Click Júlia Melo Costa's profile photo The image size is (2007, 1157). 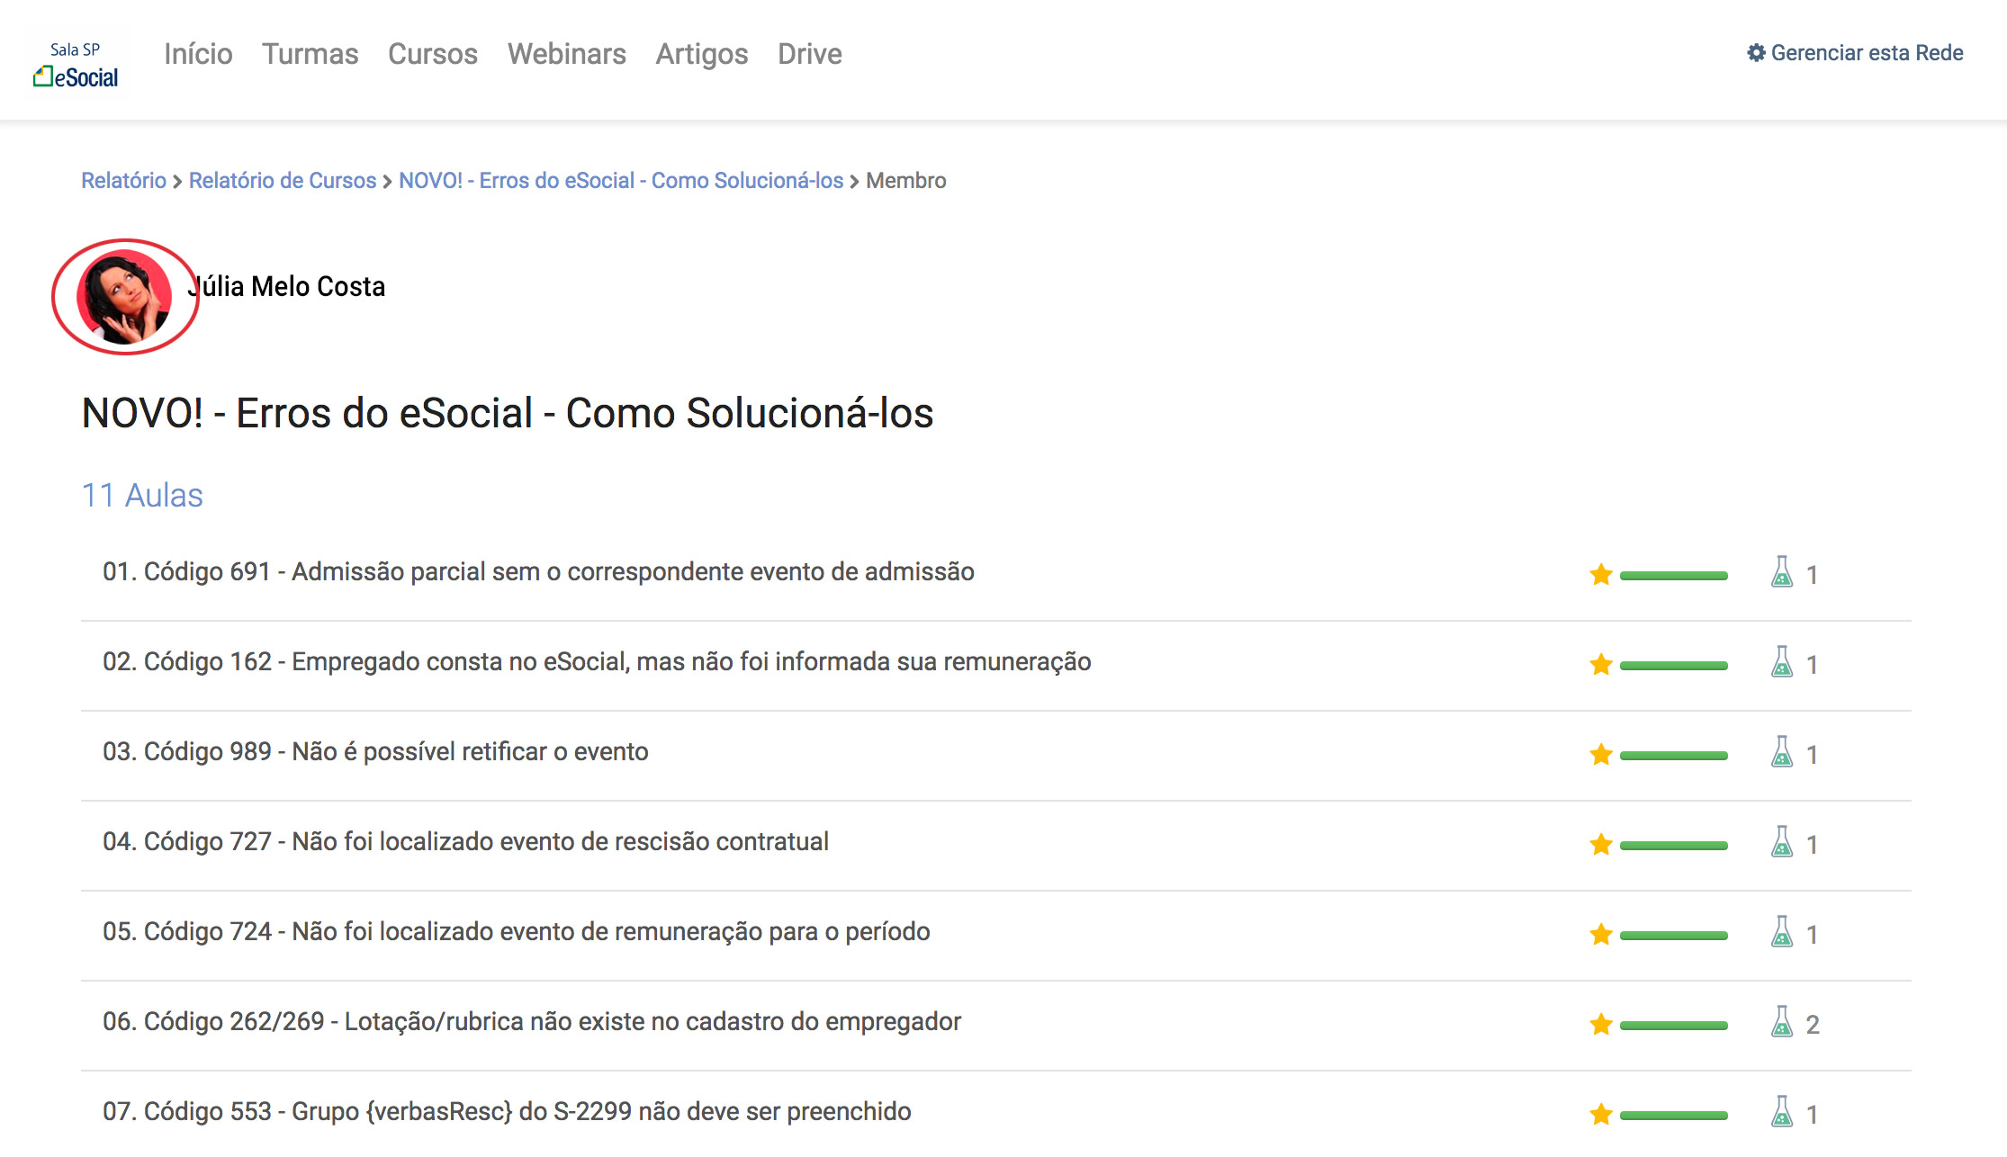tap(124, 297)
